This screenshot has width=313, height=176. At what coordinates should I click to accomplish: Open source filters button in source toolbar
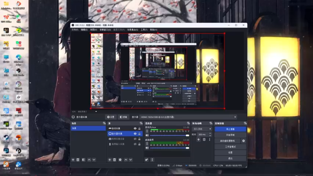pyautogui.click(x=123, y=117)
